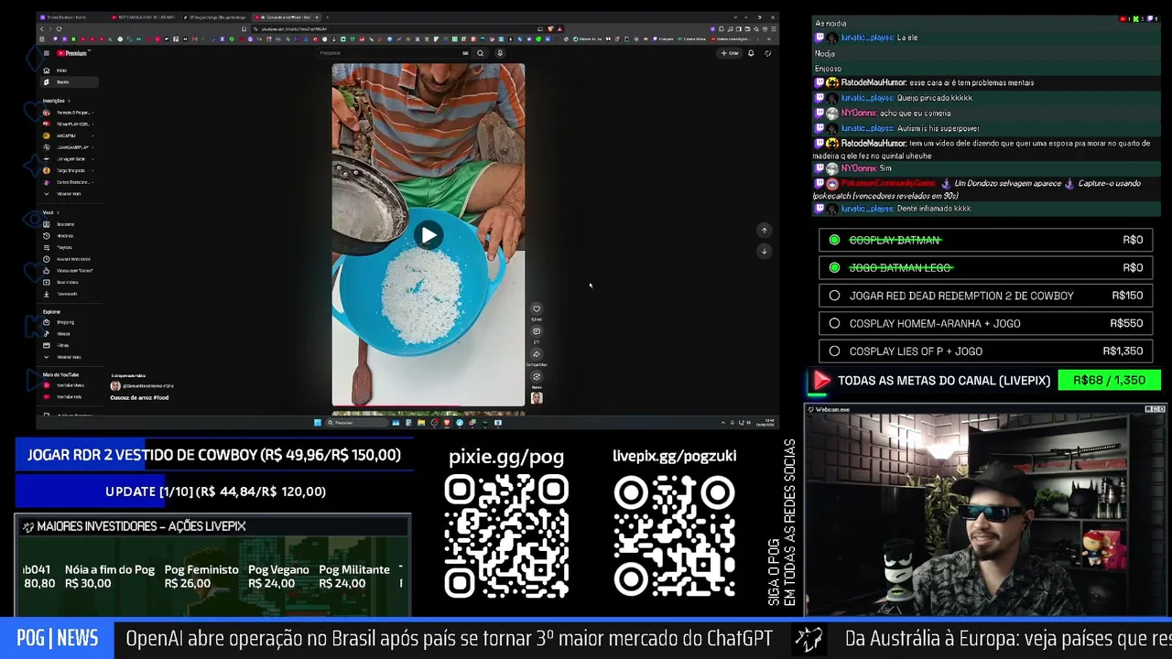This screenshot has width=1172, height=659.
Task: Switch to the TikTok browser tab
Action: coord(215,17)
